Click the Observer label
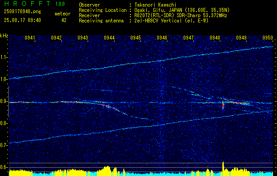277x176 pixels. pos(89,5)
